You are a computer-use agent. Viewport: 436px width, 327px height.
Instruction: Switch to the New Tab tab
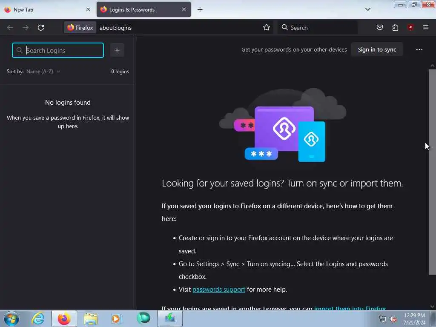coord(47,9)
